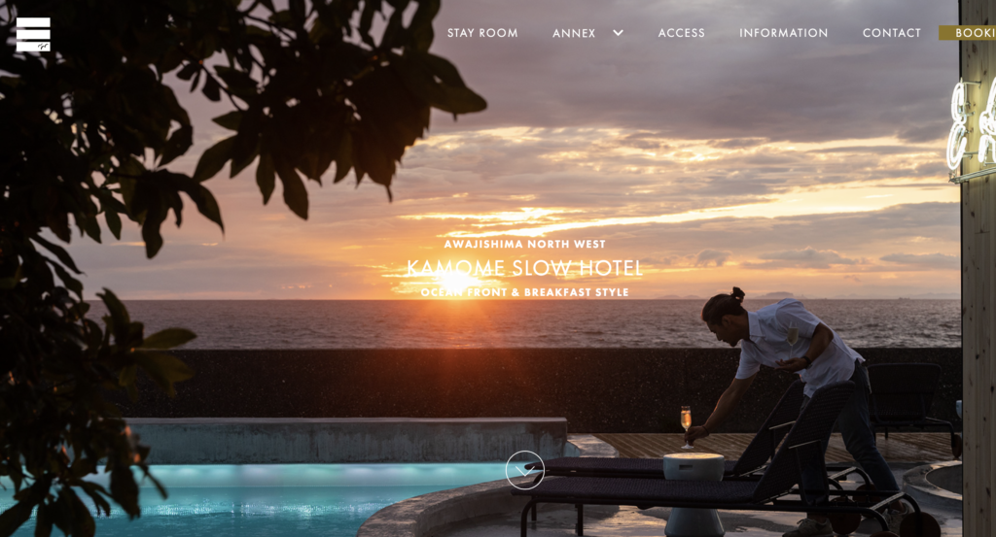The width and height of the screenshot is (996, 537).
Task: Select INFORMATION in the top navigation
Action: coord(784,33)
